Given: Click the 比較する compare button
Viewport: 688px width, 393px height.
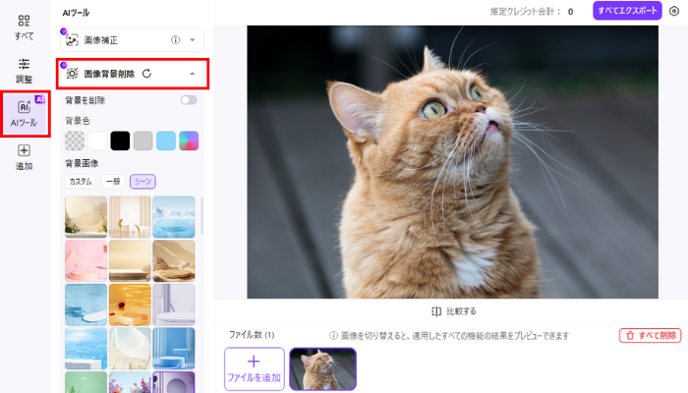Looking at the screenshot, I should point(454,311).
